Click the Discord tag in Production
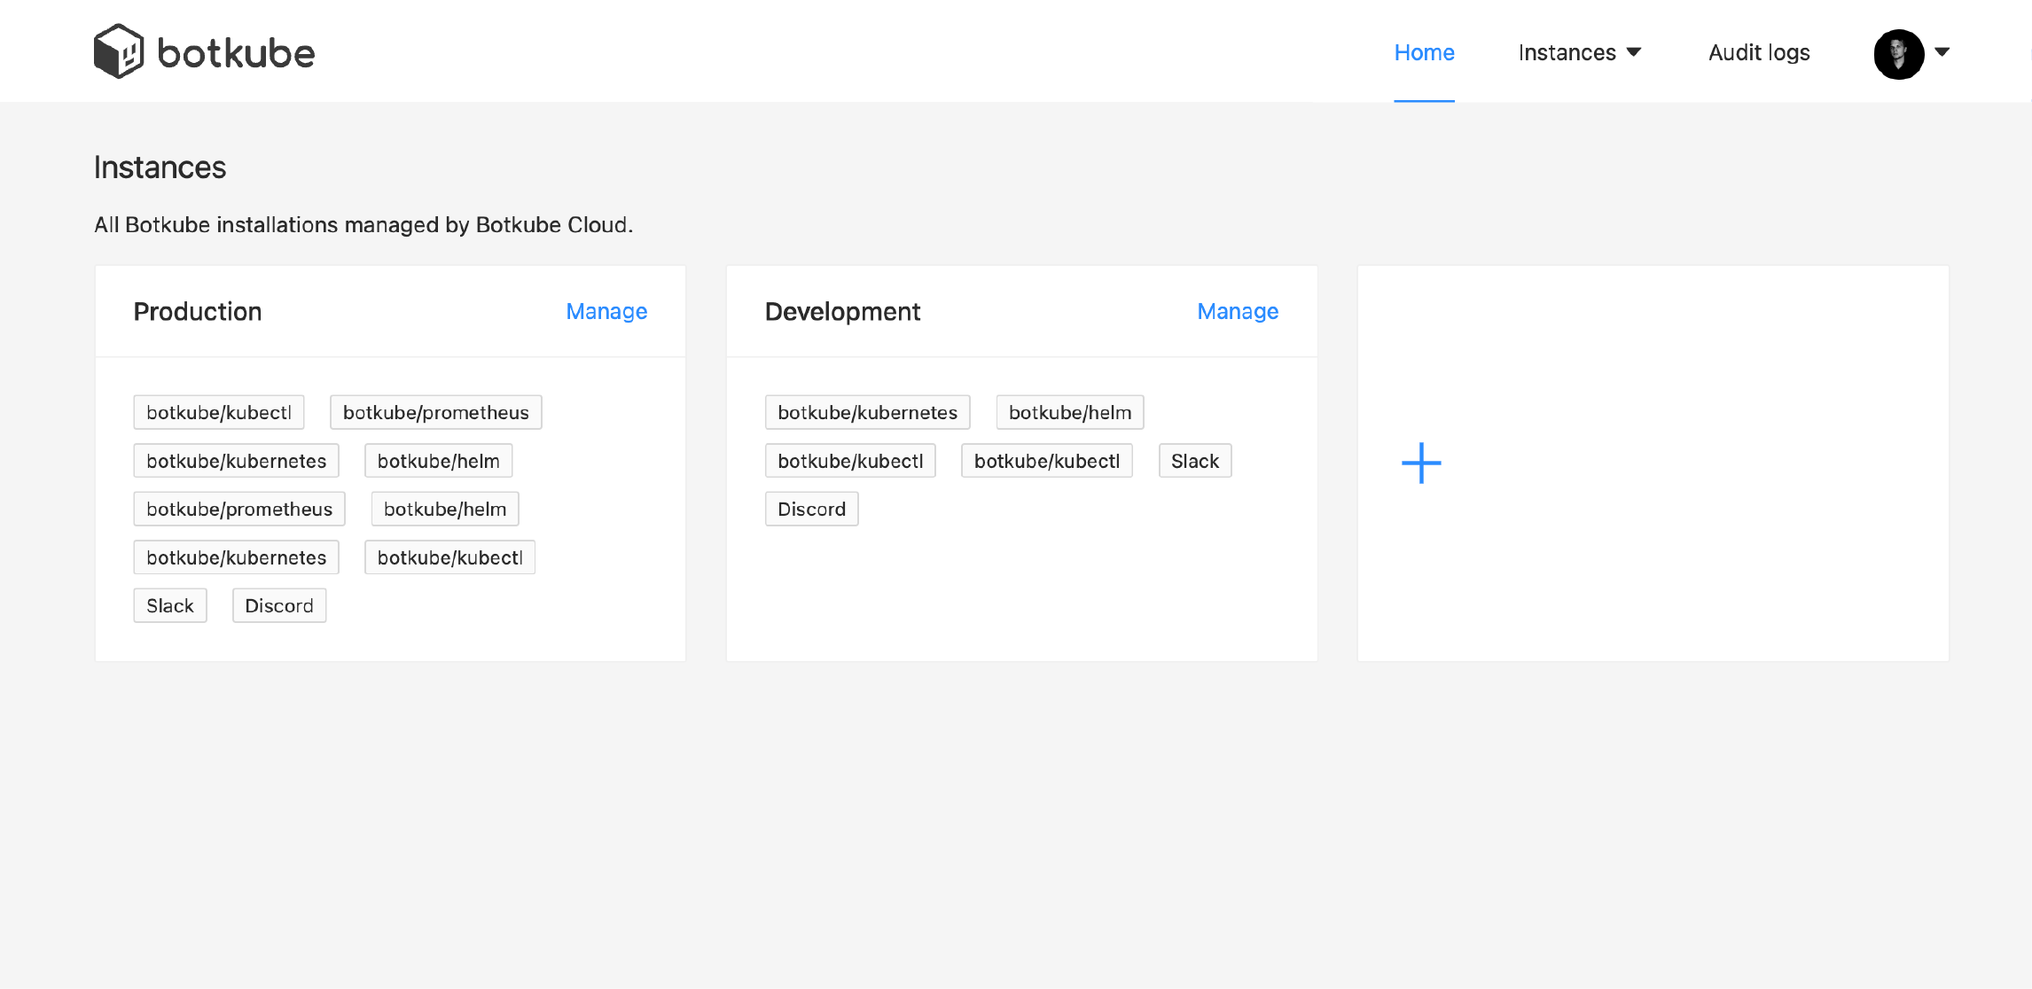 click(x=278, y=605)
